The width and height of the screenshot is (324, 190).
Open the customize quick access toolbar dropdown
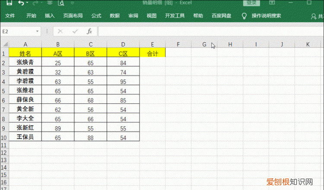pos(72,3)
